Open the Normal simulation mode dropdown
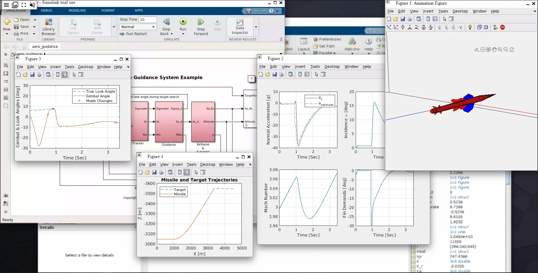The width and height of the screenshot is (538, 273). point(138,27)
